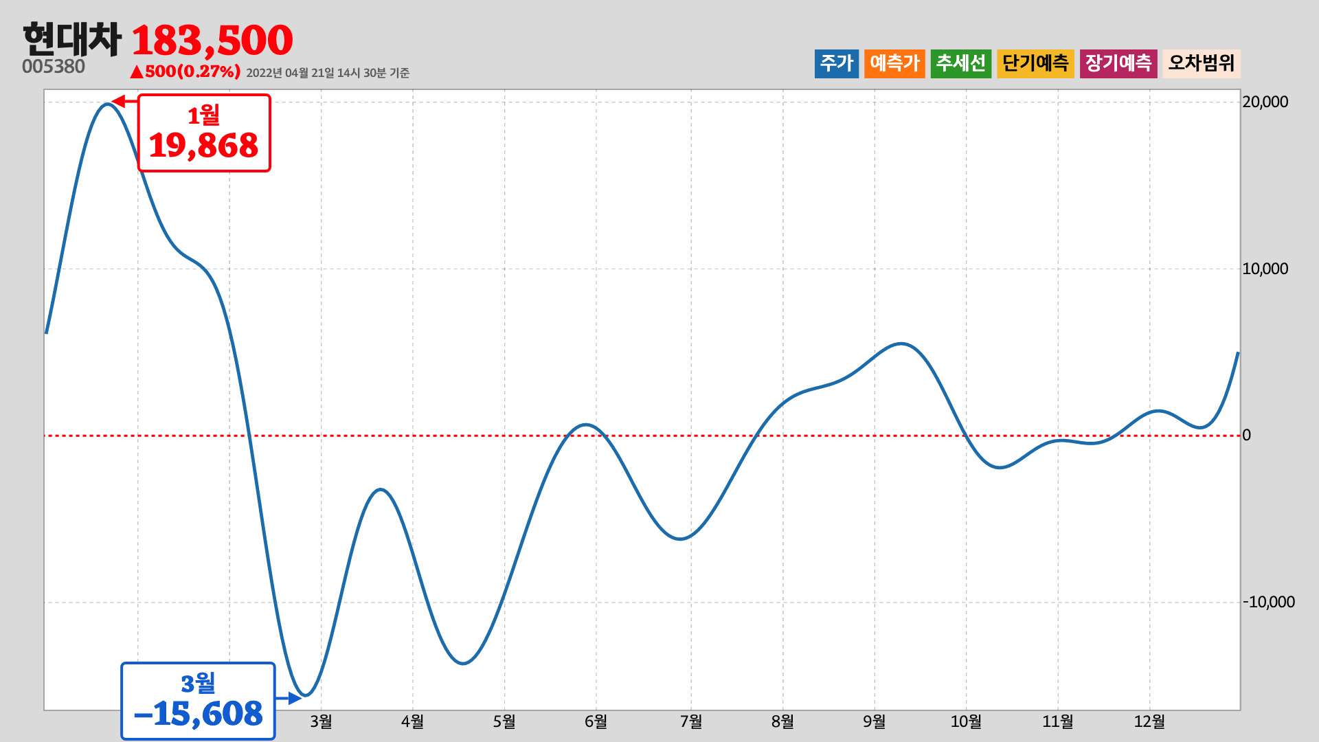Image resolution: width=1319 pixels, height=742 pixels.
Task: Click the 9월 x-axis label
Action: pyautogui.click(x=875, y=721)
